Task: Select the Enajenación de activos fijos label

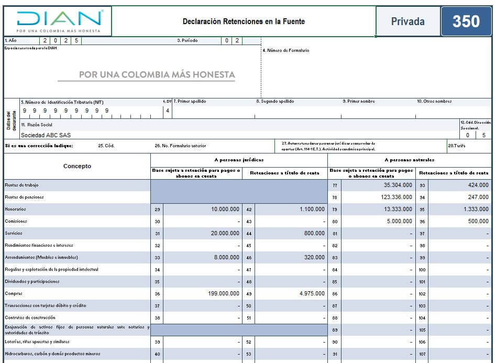Action: click(77, 330)
